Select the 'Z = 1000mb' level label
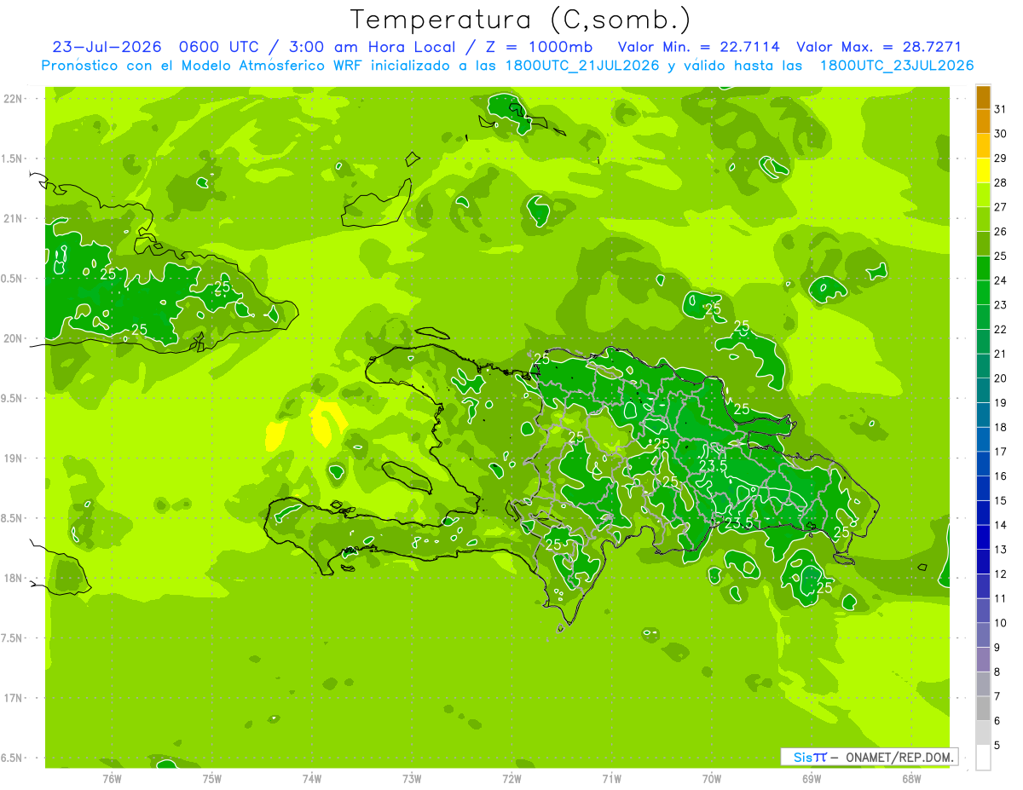The width and height of the screenshot is (1023, 790). pos(538,47)
